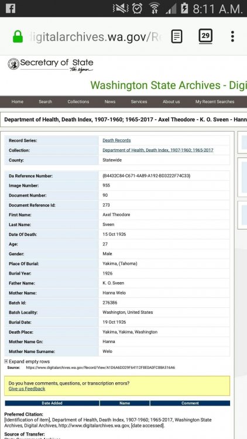Open the Collections menu item

78,102
